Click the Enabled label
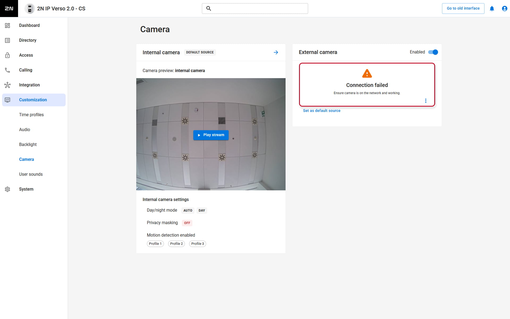The width and height of the screenshot is (510, 319). click(x=417, y=52)
